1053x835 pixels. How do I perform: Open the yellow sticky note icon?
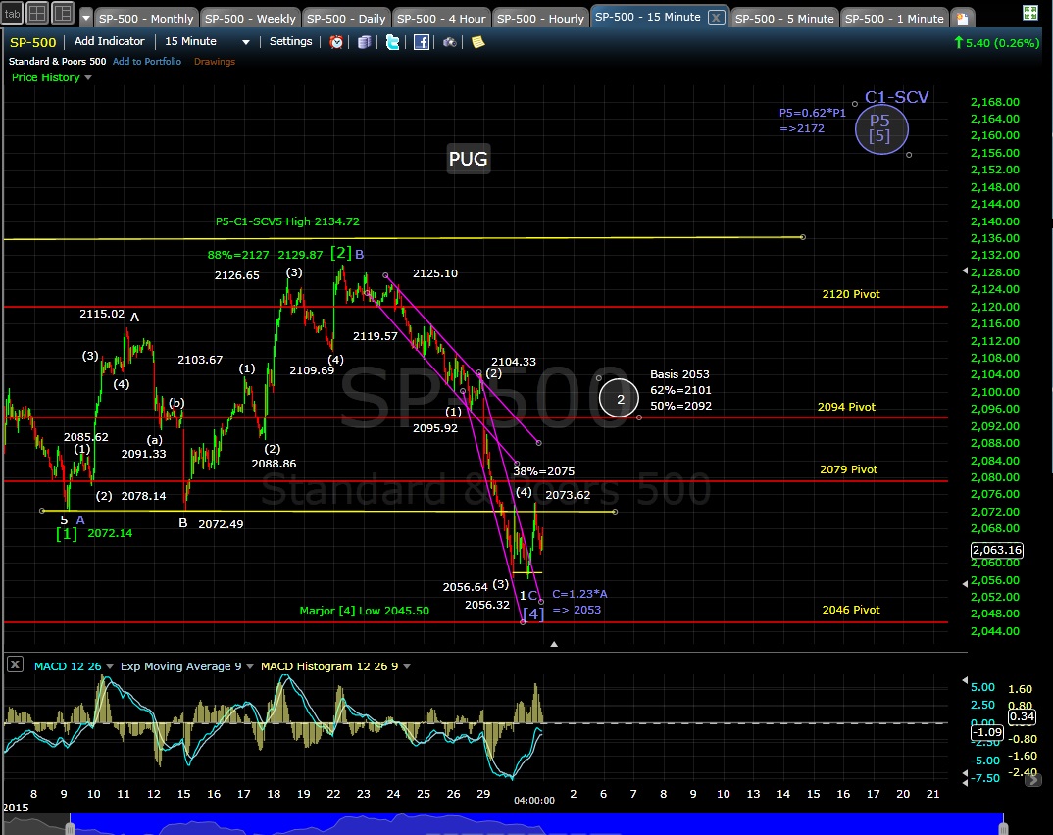[478, 42]
